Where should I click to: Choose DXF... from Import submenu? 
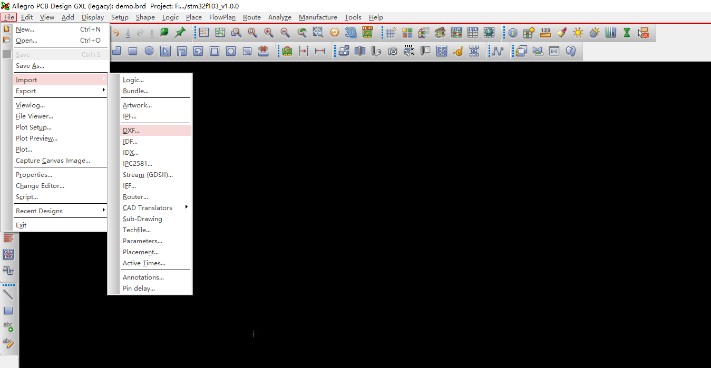click(x=155, y=131)
